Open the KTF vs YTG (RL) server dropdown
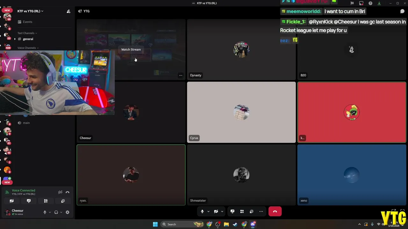The image size is (408, 229). pos(30,11)
